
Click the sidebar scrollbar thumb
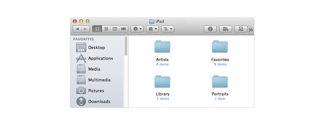point(126,46)
